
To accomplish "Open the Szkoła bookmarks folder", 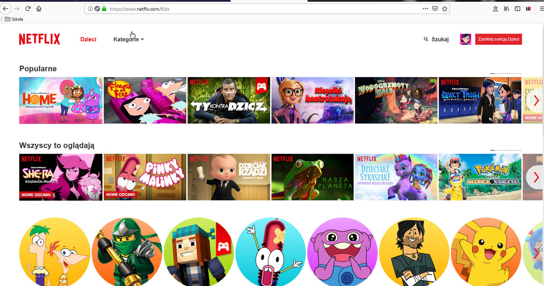I will [x=14, y=19].
